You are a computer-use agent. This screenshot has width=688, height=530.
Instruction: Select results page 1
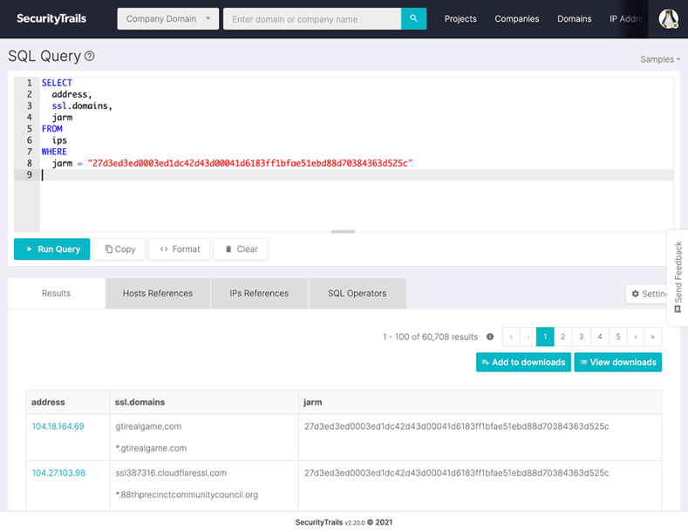(x=545, y=336)
